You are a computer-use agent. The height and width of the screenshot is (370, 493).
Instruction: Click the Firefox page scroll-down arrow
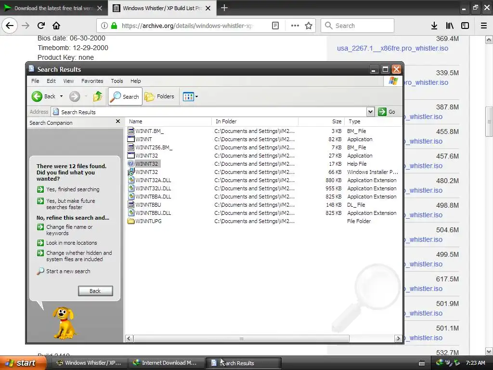coord(489,351)
